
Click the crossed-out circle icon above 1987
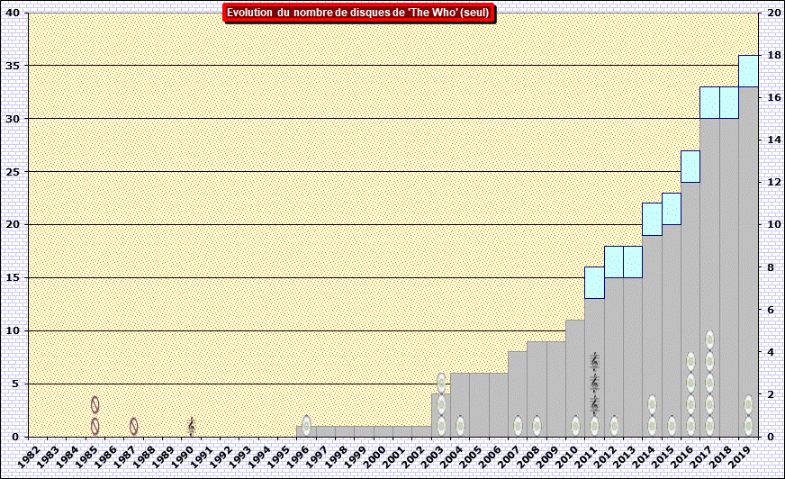(x=133, y=426)
